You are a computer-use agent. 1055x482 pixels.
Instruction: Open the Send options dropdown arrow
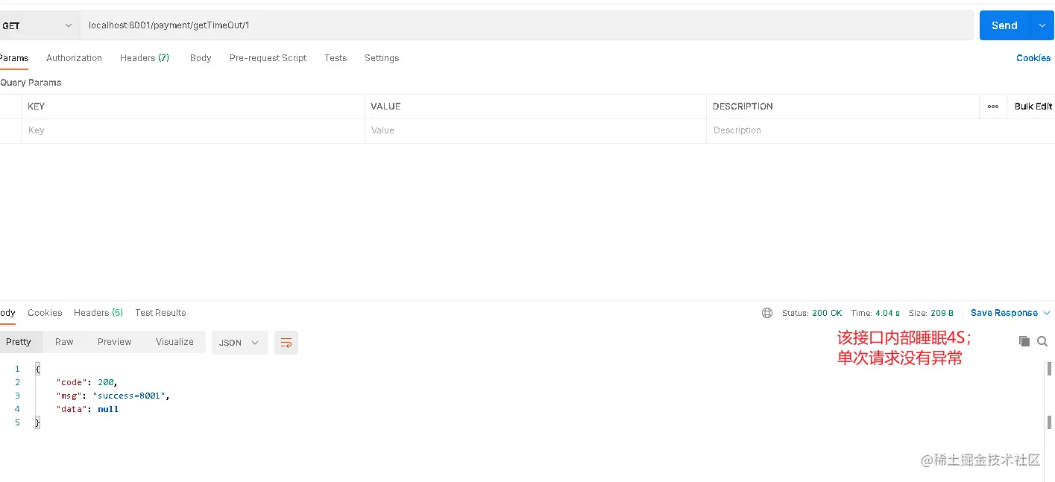1042,25
